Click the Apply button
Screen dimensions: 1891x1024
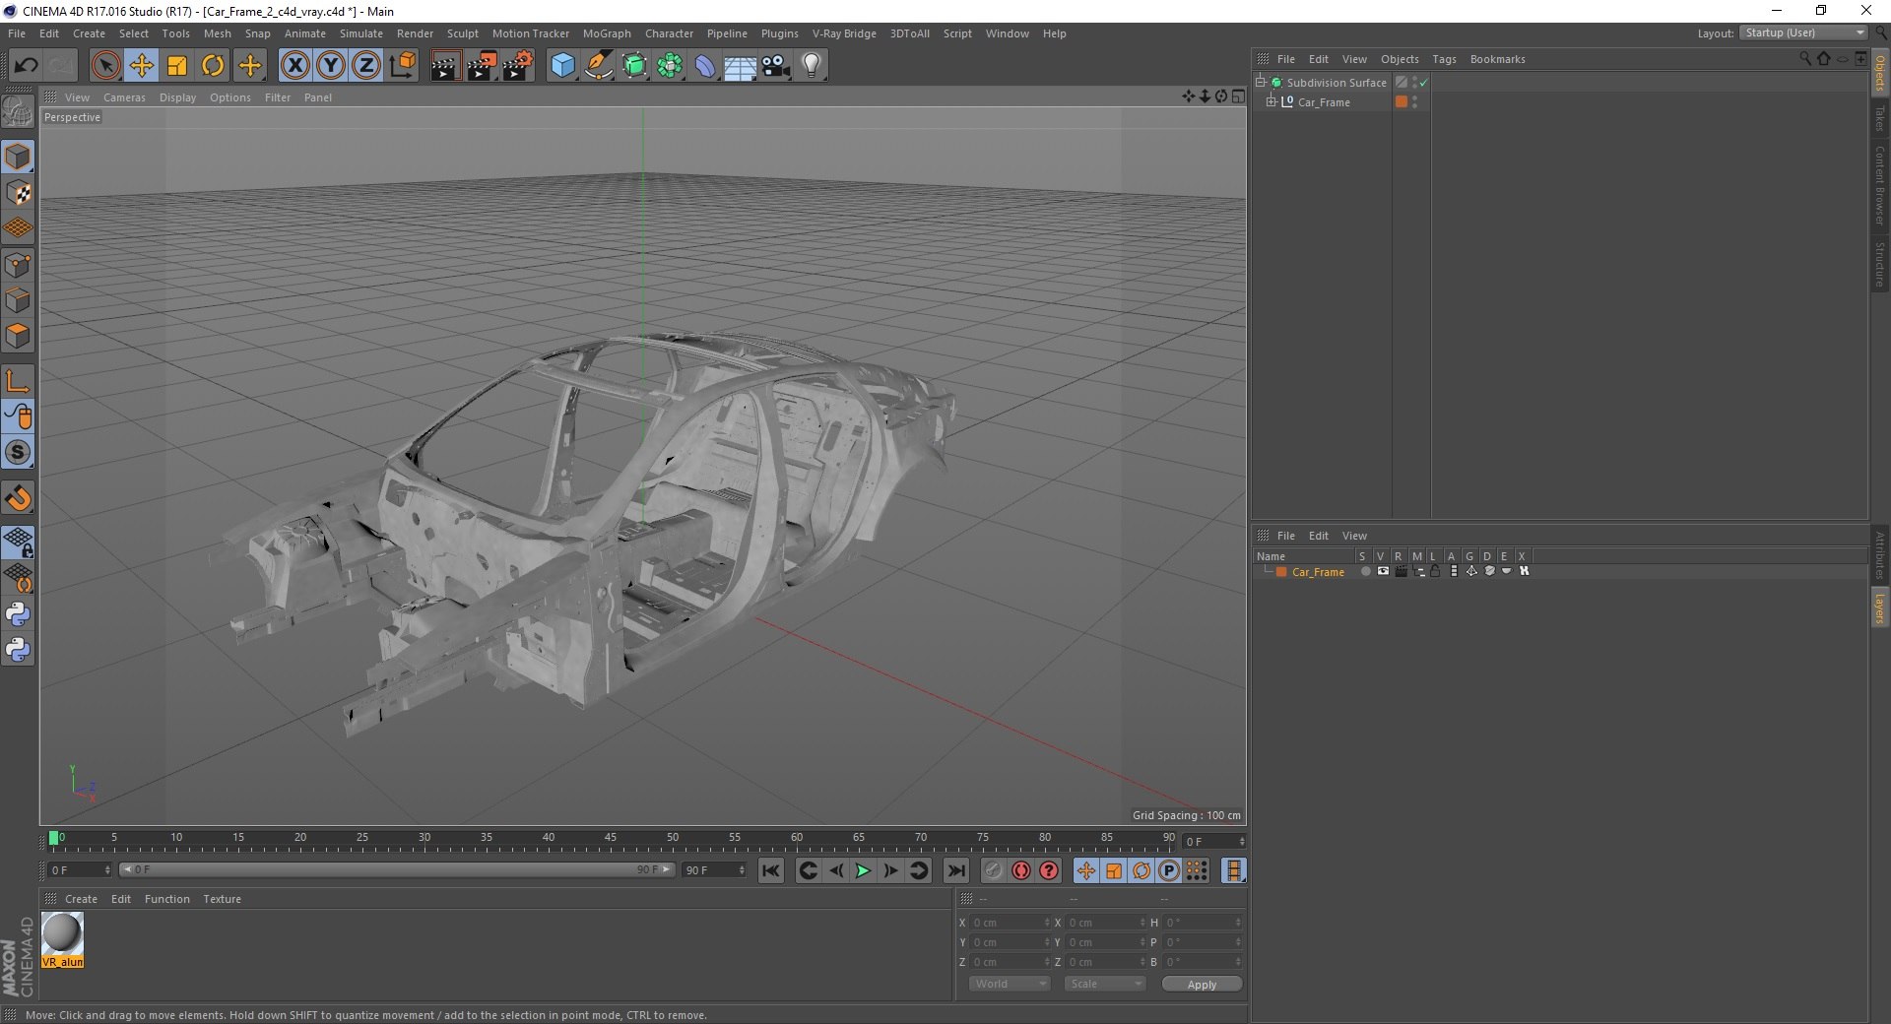pyautogui.click(x=1202, y=984)
